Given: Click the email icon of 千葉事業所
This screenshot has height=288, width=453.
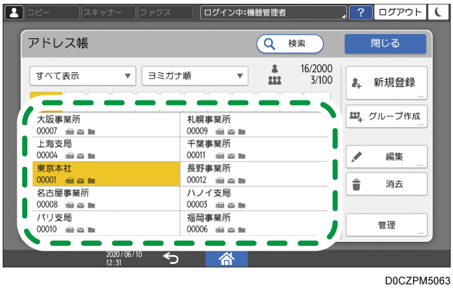Looking at the screenshot, I should pos(231,156).
